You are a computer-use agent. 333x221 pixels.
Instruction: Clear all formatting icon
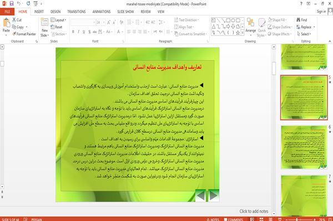click(122, 22)
